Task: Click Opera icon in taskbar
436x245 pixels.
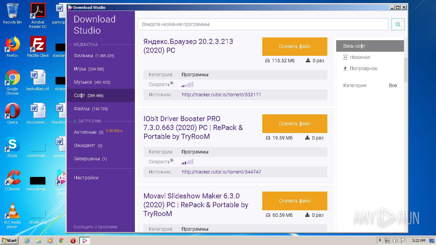Action: click(x=73, y=241)
